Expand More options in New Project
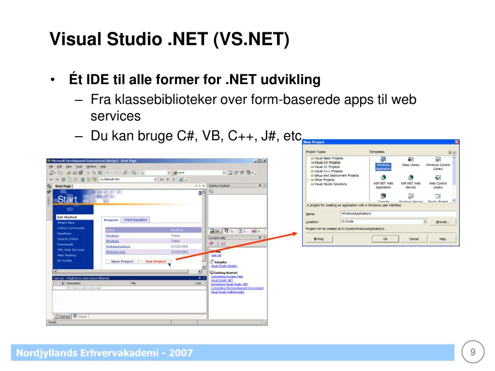 pyautogui.click(x=319, y=239)
